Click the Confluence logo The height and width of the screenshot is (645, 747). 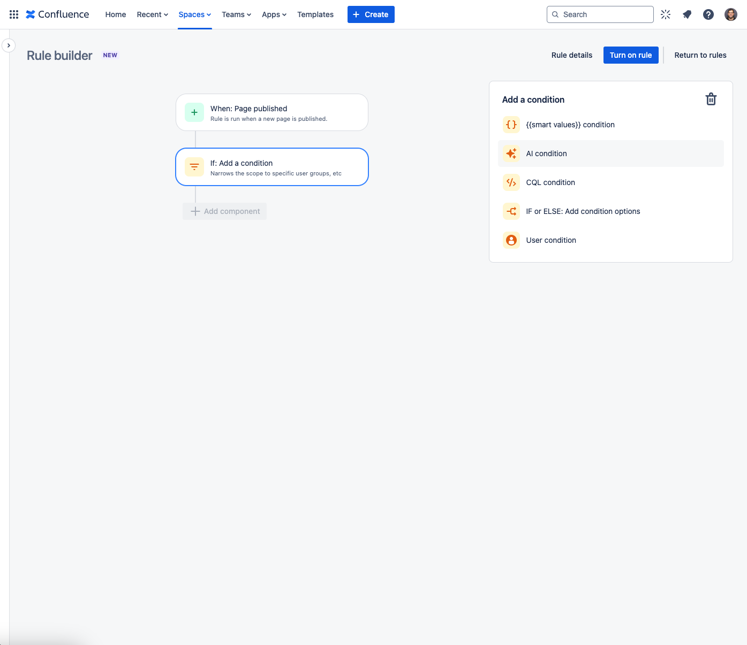click(57, 14)
